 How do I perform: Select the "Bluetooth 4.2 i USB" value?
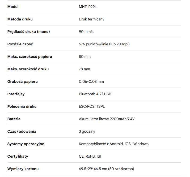tap(95, 94)
